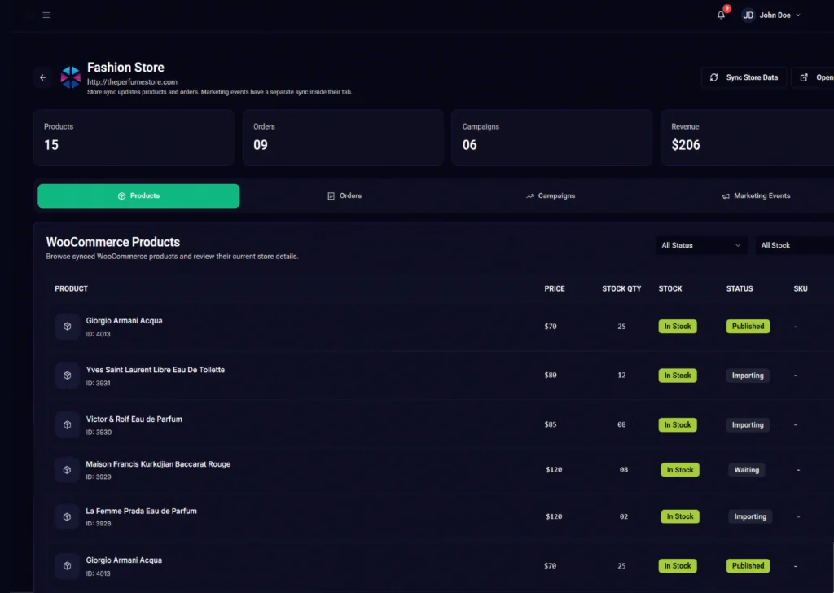The height and width of the screenshot is (593, 834).
Task: Click In Stock badge for La Femme Prada
Action: (680, 516)
